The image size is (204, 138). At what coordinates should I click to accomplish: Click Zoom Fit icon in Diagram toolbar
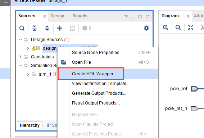click(191, 27)
